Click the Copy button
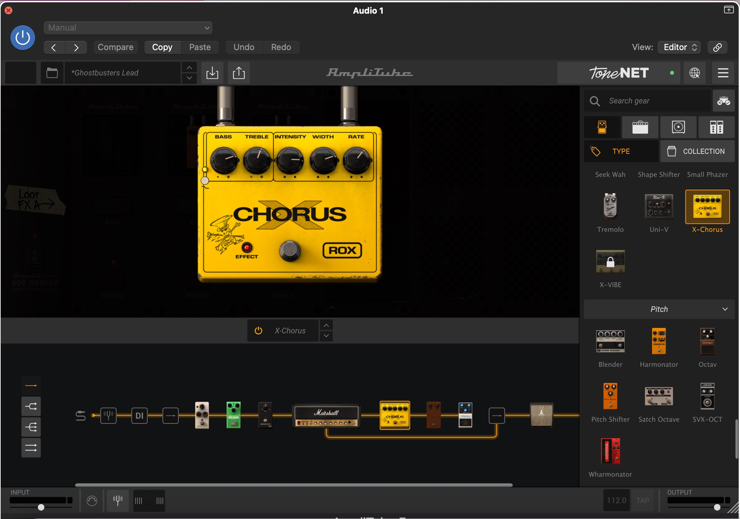 162,47
